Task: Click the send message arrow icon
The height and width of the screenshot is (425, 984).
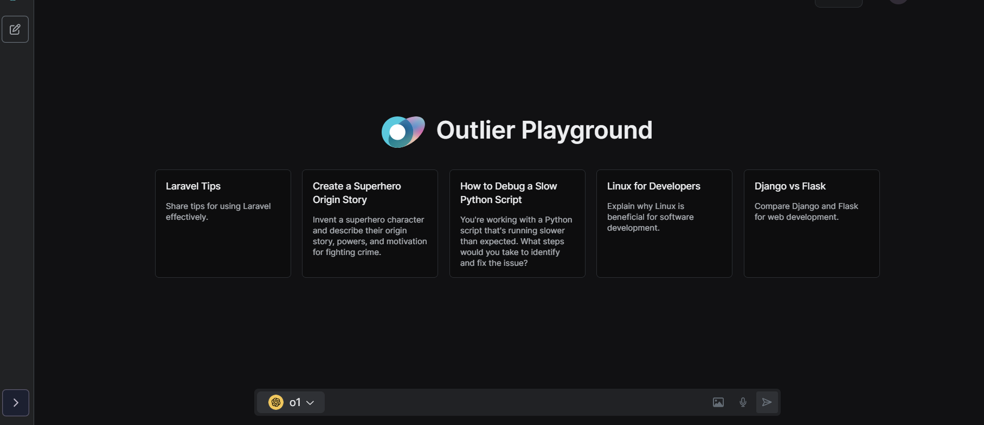Action: 767,402
